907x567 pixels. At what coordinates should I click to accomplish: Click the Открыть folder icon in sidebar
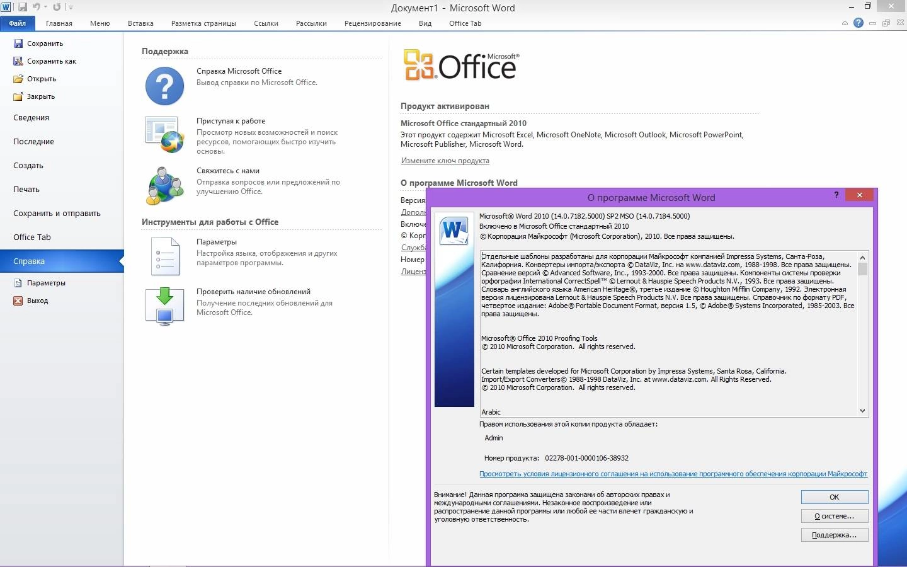(18, 79)
